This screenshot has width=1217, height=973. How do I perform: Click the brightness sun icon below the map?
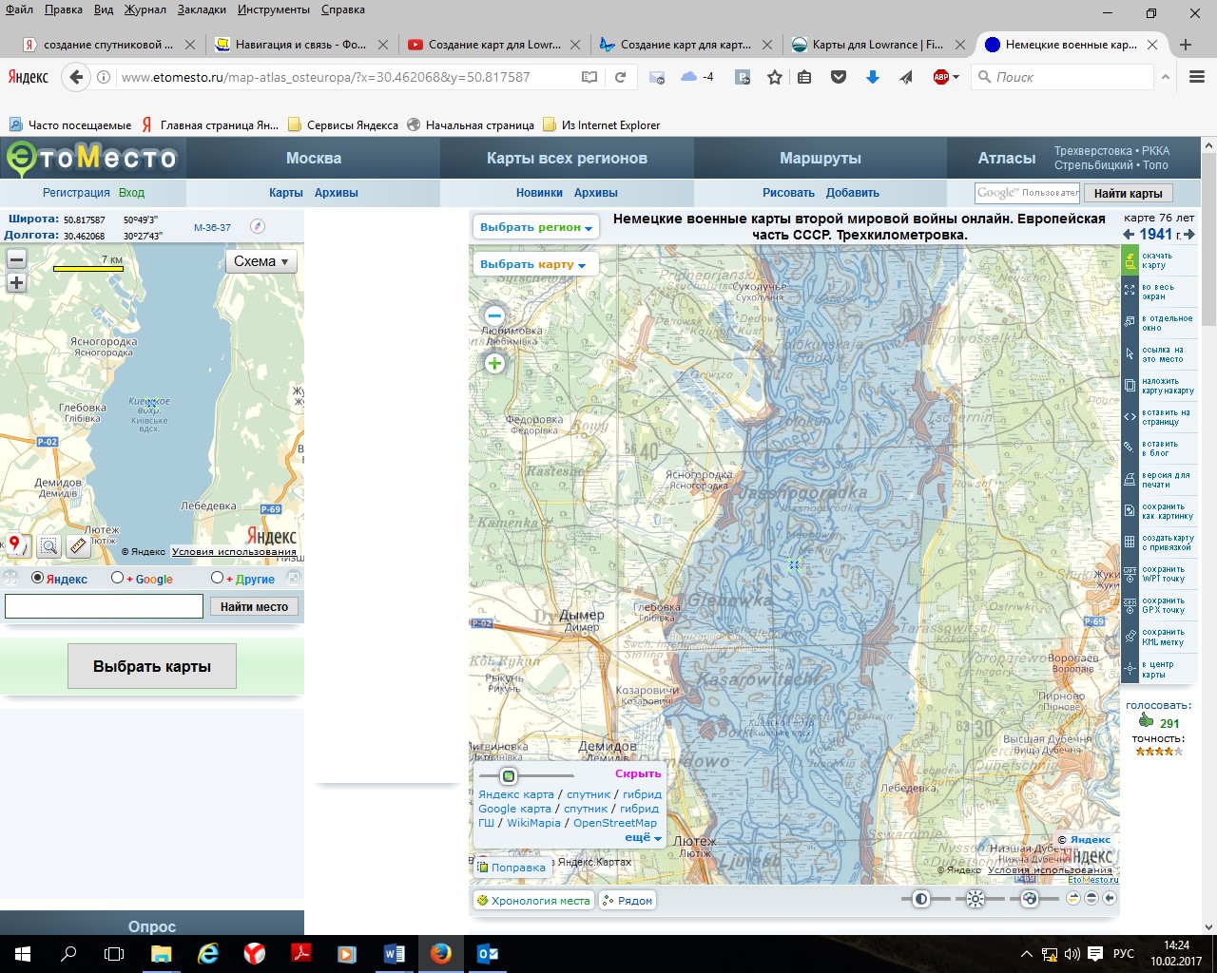pos(975,899)
